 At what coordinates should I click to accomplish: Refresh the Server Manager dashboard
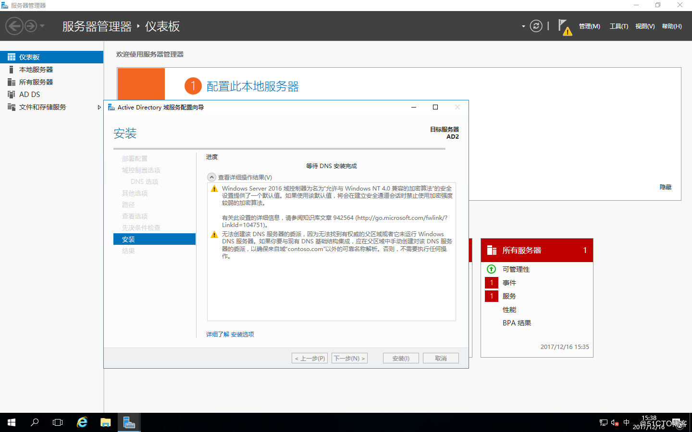pyautogui.click(x=536, y=26)
